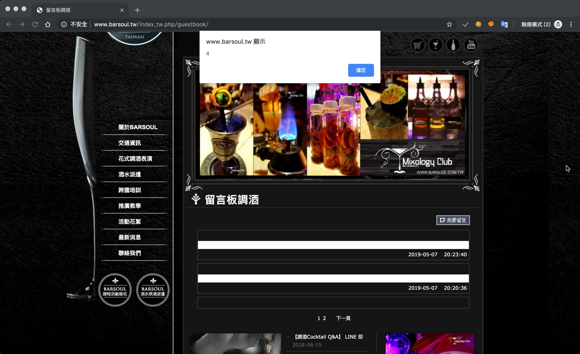Select 酒水派遣 in the side menu

click(x=130, y=174)
